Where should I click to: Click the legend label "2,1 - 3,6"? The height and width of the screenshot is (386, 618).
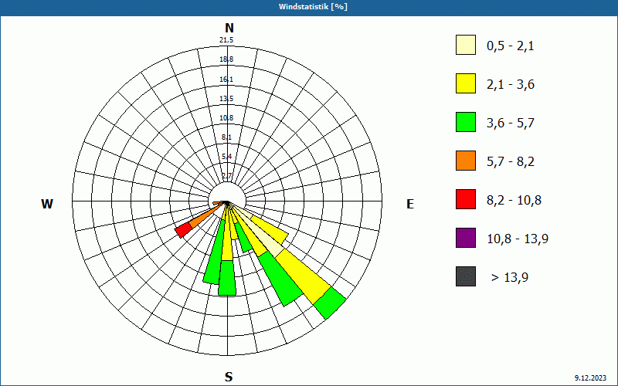pos(511,85)
